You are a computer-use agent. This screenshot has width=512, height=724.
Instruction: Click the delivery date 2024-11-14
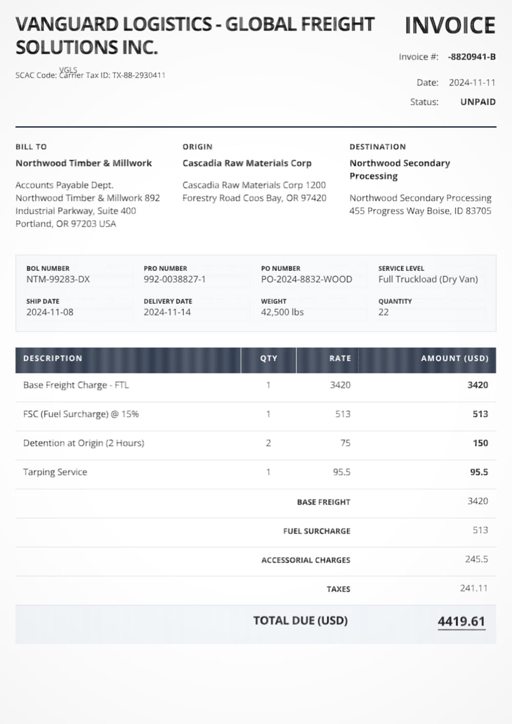pyautogui.click(x=167, y=312)
